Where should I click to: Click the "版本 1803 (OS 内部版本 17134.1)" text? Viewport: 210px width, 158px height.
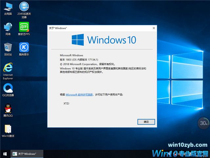[79, 60]
